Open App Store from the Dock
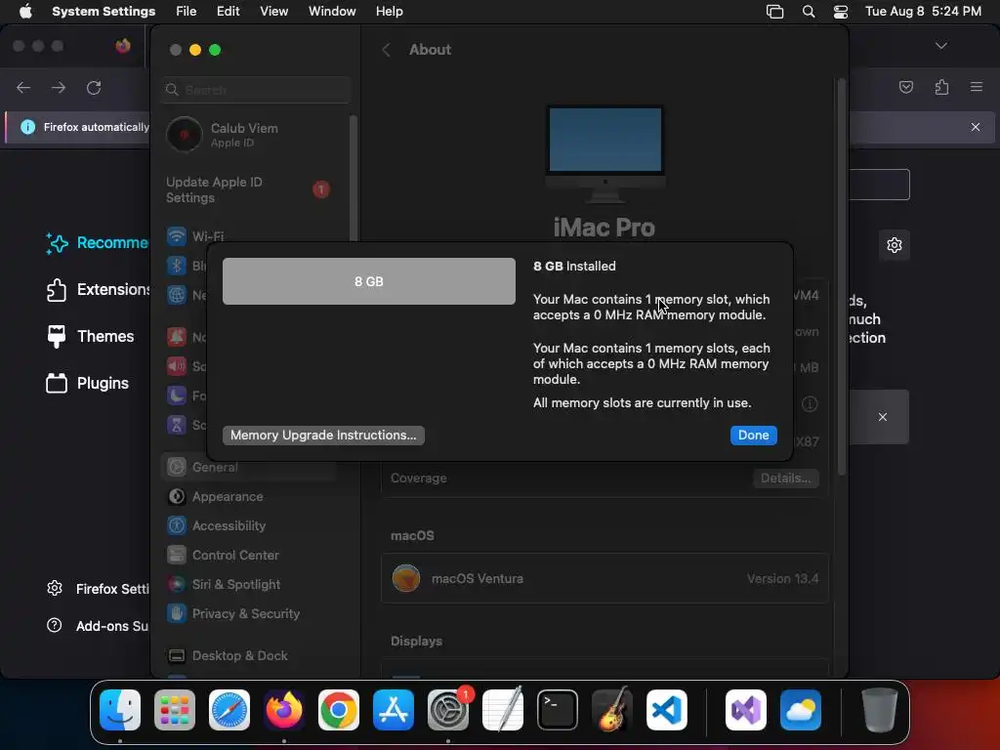 tap(394, 710)
